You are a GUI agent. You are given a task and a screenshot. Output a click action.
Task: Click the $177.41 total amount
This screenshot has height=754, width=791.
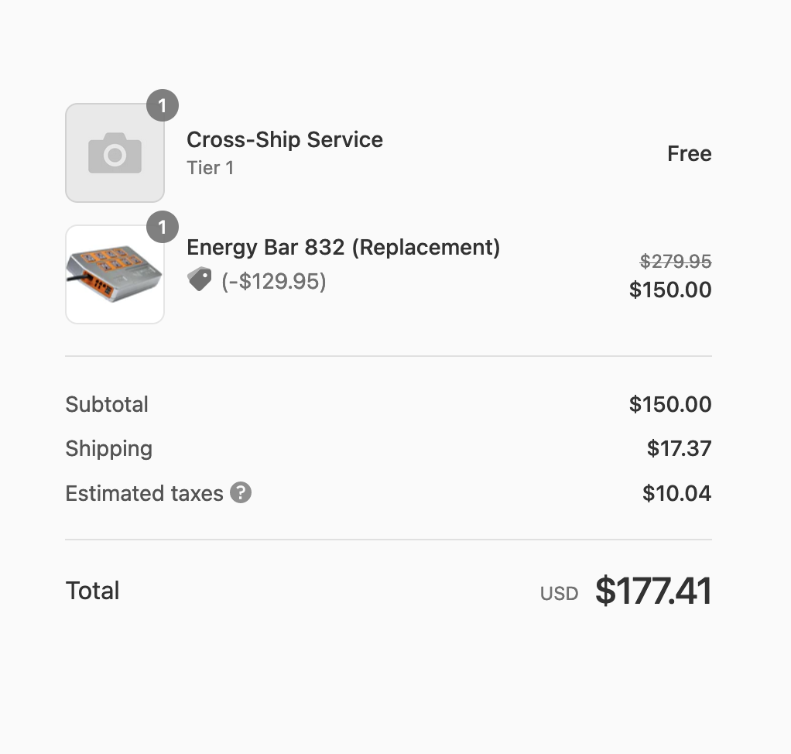click(x=653, y=591)
